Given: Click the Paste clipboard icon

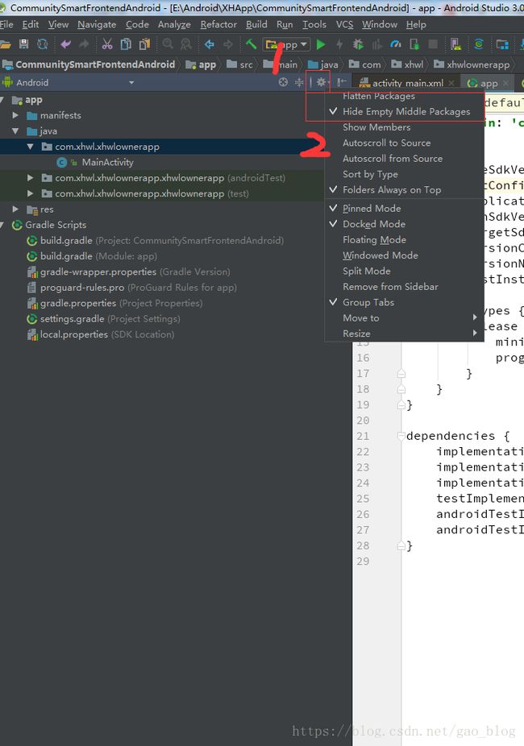Looking at the screenshot, I should (x=144, y=44).
